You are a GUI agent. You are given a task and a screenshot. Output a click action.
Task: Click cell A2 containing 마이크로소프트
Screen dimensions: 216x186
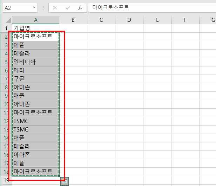coord(36,37)
